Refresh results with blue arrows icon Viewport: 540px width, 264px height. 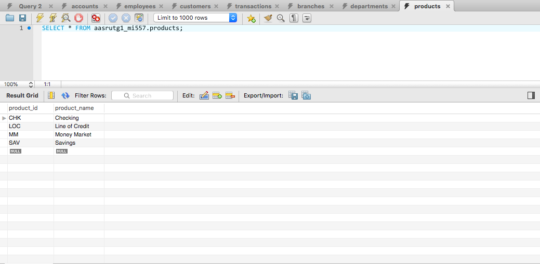pyautogui.click(x=65, y=95)
